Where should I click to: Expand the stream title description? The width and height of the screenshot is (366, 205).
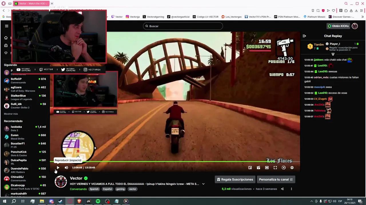(x=203, y=184)
